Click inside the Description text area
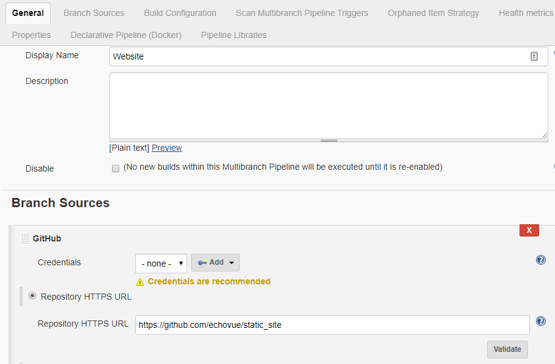 point(329,105)
